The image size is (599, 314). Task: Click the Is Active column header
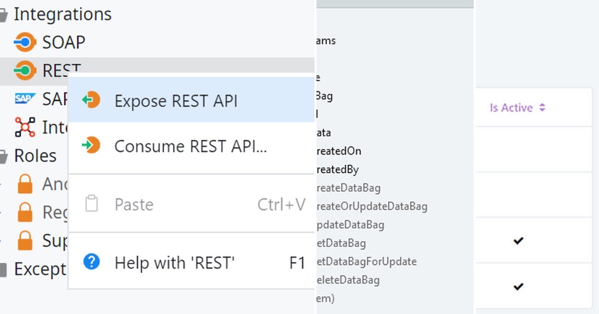pos(511,108)
